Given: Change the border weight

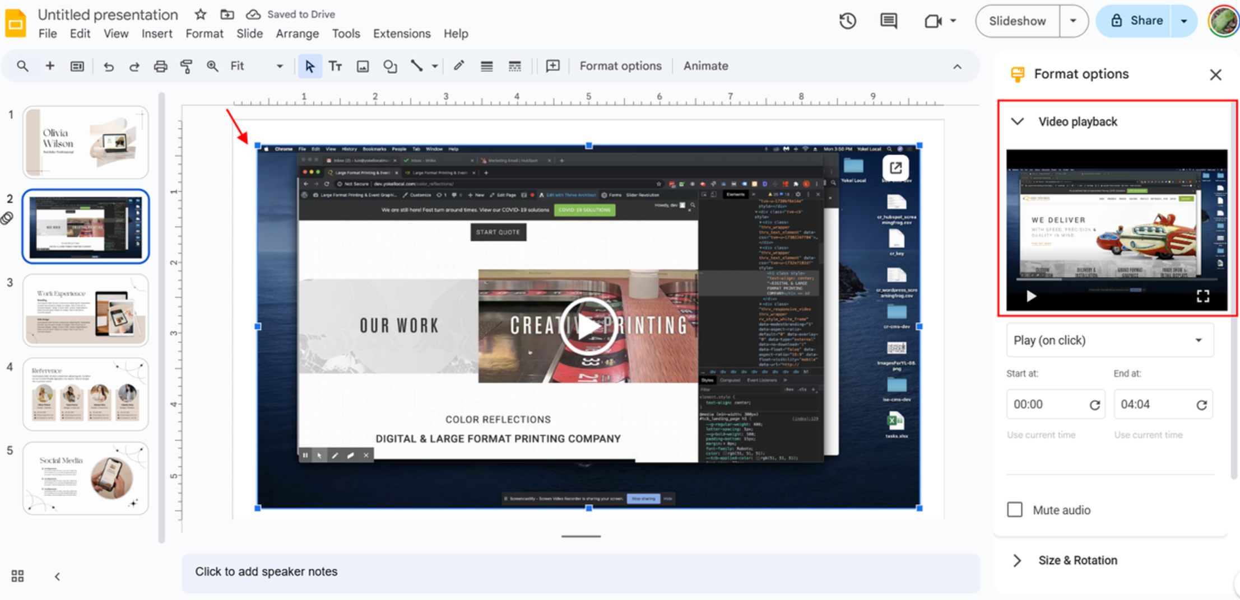Looking at the screenshot, I should tap(486, 67).
